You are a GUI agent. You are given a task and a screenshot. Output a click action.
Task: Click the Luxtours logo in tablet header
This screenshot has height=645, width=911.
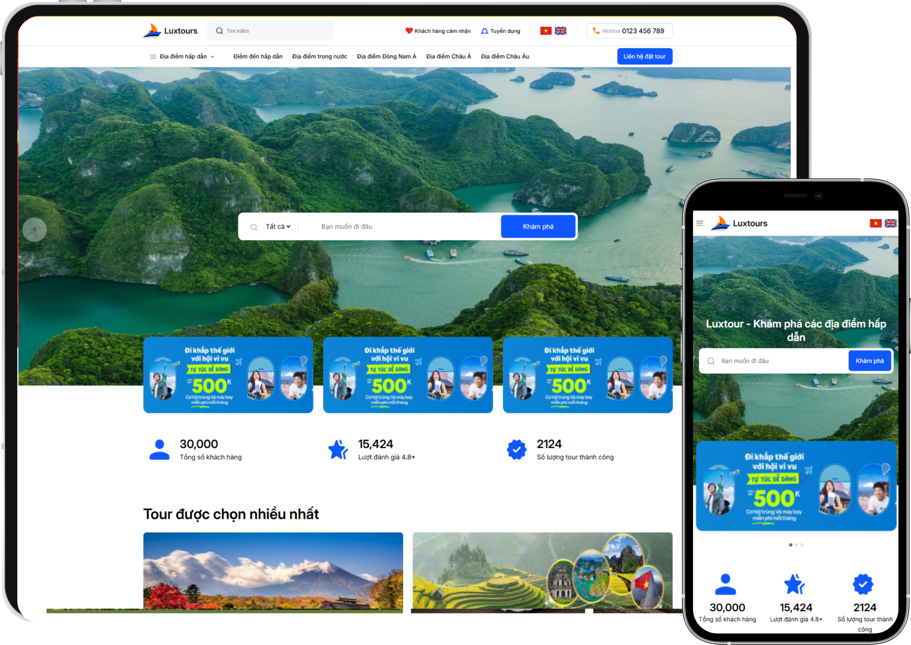(170, 31)
